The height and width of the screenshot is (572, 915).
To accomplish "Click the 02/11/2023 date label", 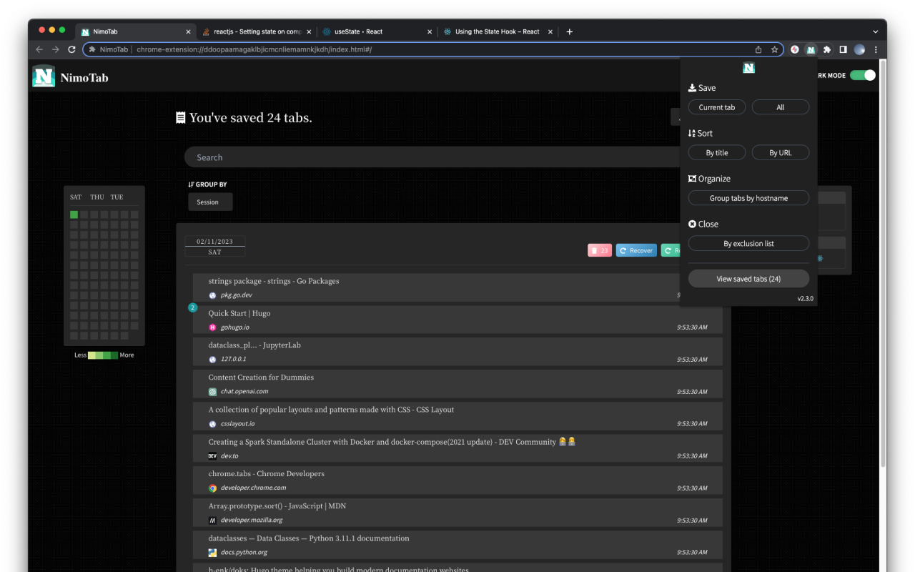I will tap(214, 242).
